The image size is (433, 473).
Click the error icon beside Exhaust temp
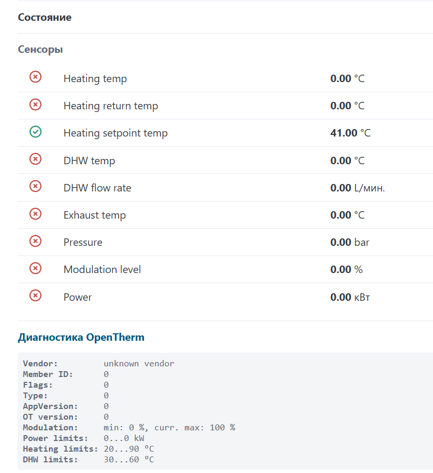(x=35, y=214)
